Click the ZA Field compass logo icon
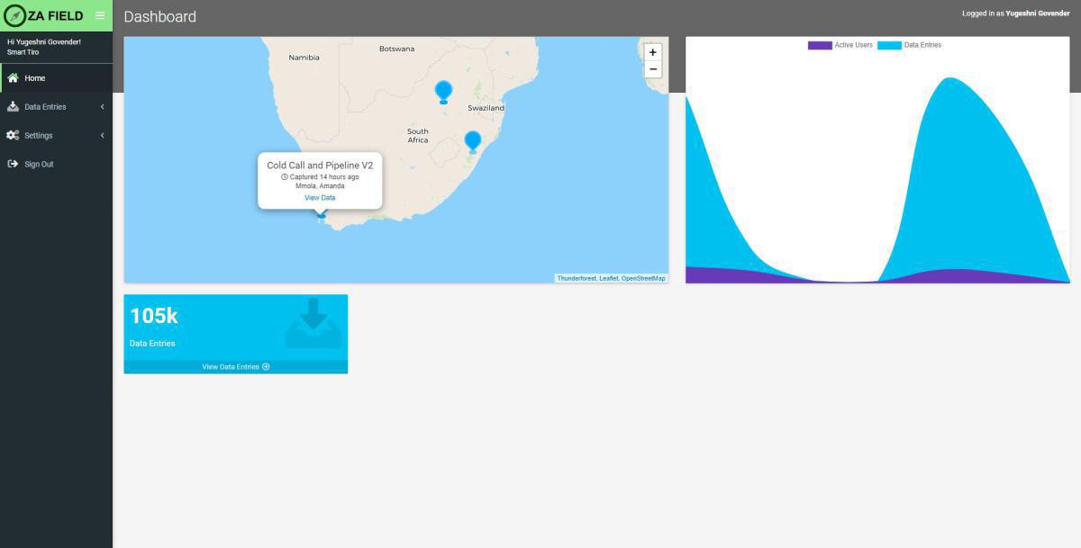The width and height of the screenshot is (1081, 548). click(x=15, y=15)
